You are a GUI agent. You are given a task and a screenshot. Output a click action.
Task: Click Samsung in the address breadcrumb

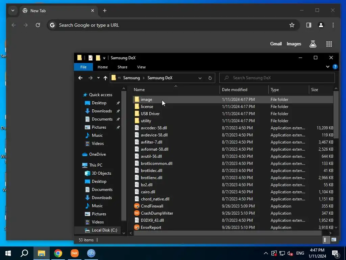[131, 78]
